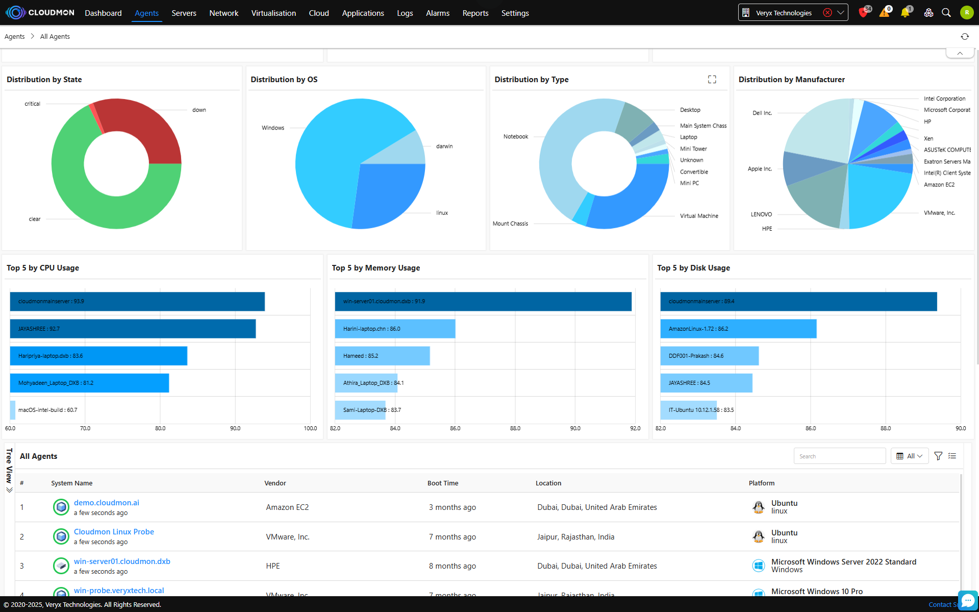The image size is (979, 612).
Task: Expand Distribution by Type chart fullscreen
Action: coord(712,79)
